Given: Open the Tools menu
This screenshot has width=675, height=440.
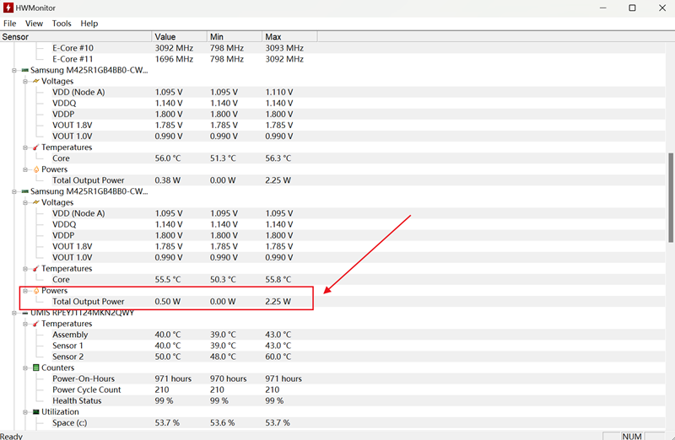Looking at the screenshot, I should [x=62, y=24].
